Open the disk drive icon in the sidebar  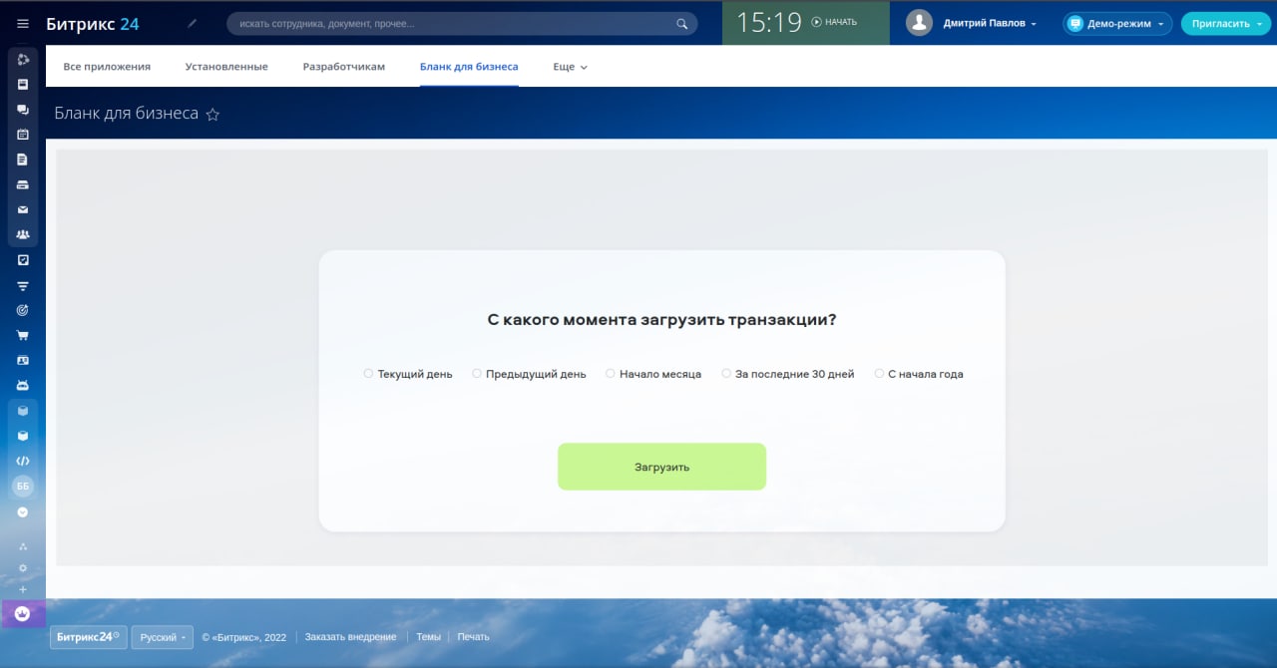coord(23,184)
